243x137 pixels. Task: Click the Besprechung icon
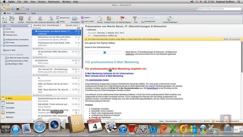pyautogui.click(x=58, y=18)
